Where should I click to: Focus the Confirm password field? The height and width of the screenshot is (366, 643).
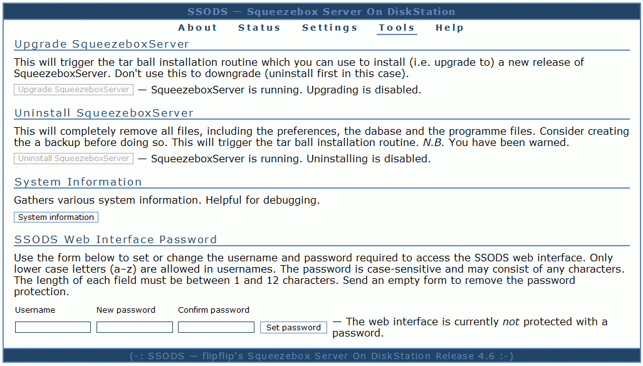pos(216,327)
